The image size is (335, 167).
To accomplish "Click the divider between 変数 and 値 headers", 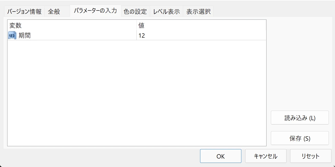I will (x=136, y=25).
